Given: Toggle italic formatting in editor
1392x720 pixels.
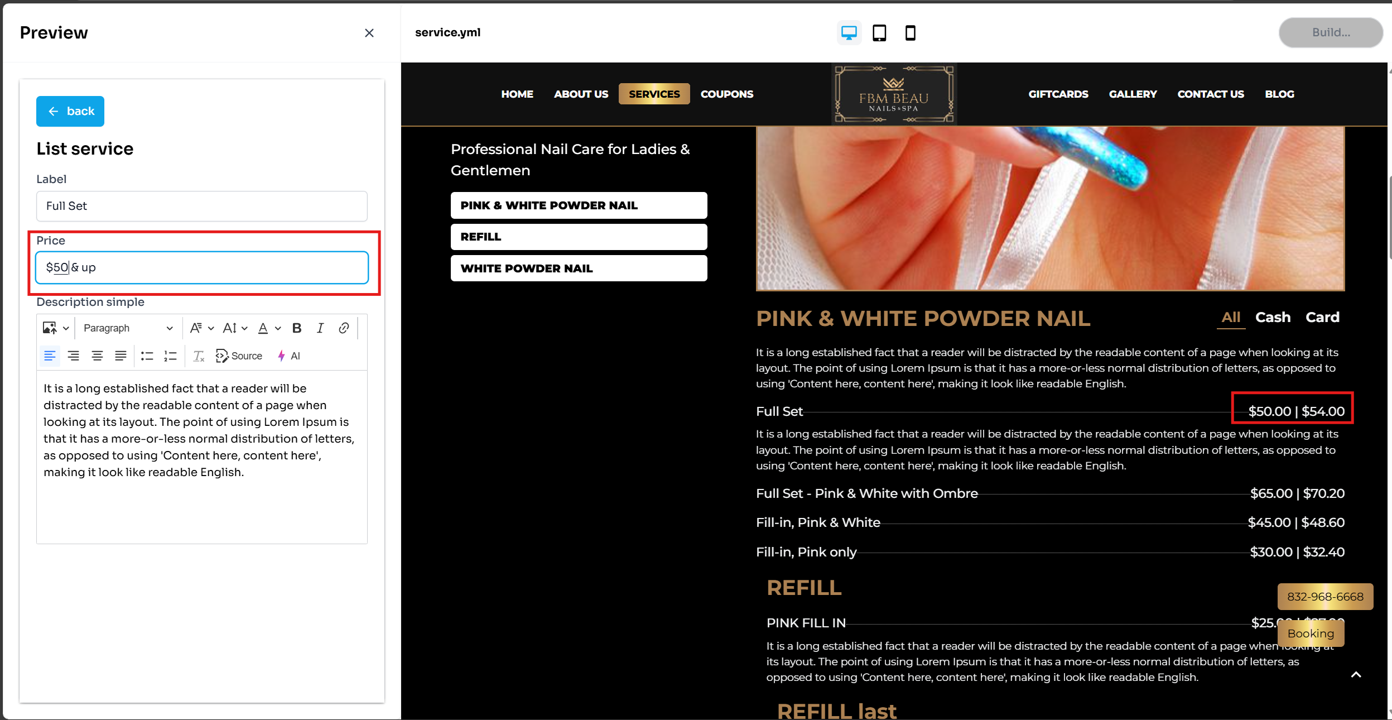Looking at the screenshot, I should pos(320,328).
